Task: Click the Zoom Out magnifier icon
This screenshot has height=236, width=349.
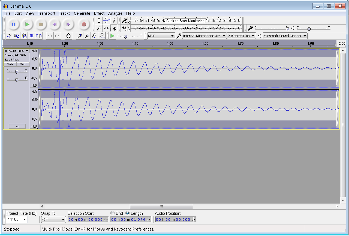Action: pos(87,36)
